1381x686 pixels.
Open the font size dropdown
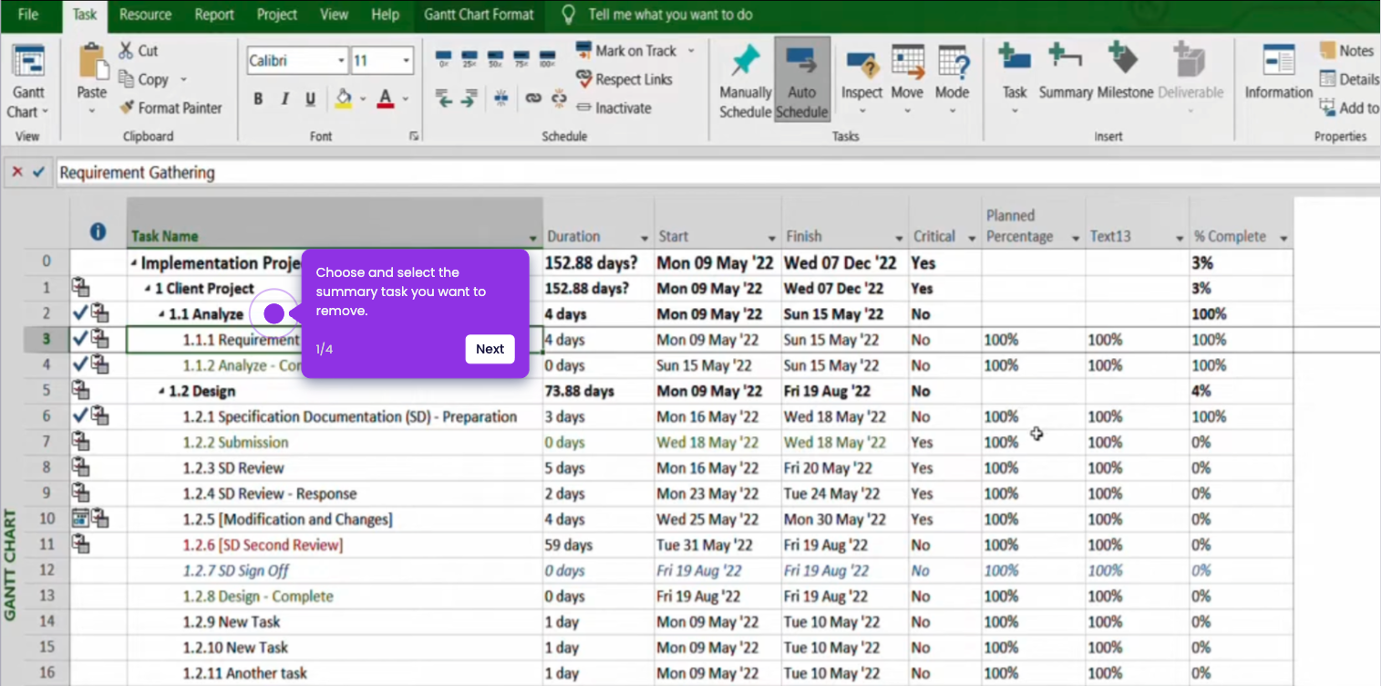[407, 61]
